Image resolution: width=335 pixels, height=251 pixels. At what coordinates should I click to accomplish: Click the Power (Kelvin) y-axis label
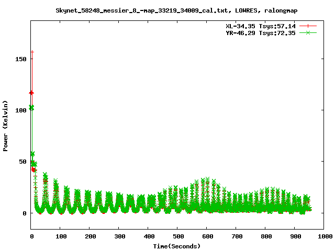(x=5, y=126)
